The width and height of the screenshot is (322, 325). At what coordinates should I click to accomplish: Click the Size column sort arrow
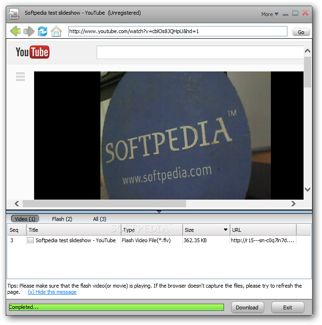[225, 229]
